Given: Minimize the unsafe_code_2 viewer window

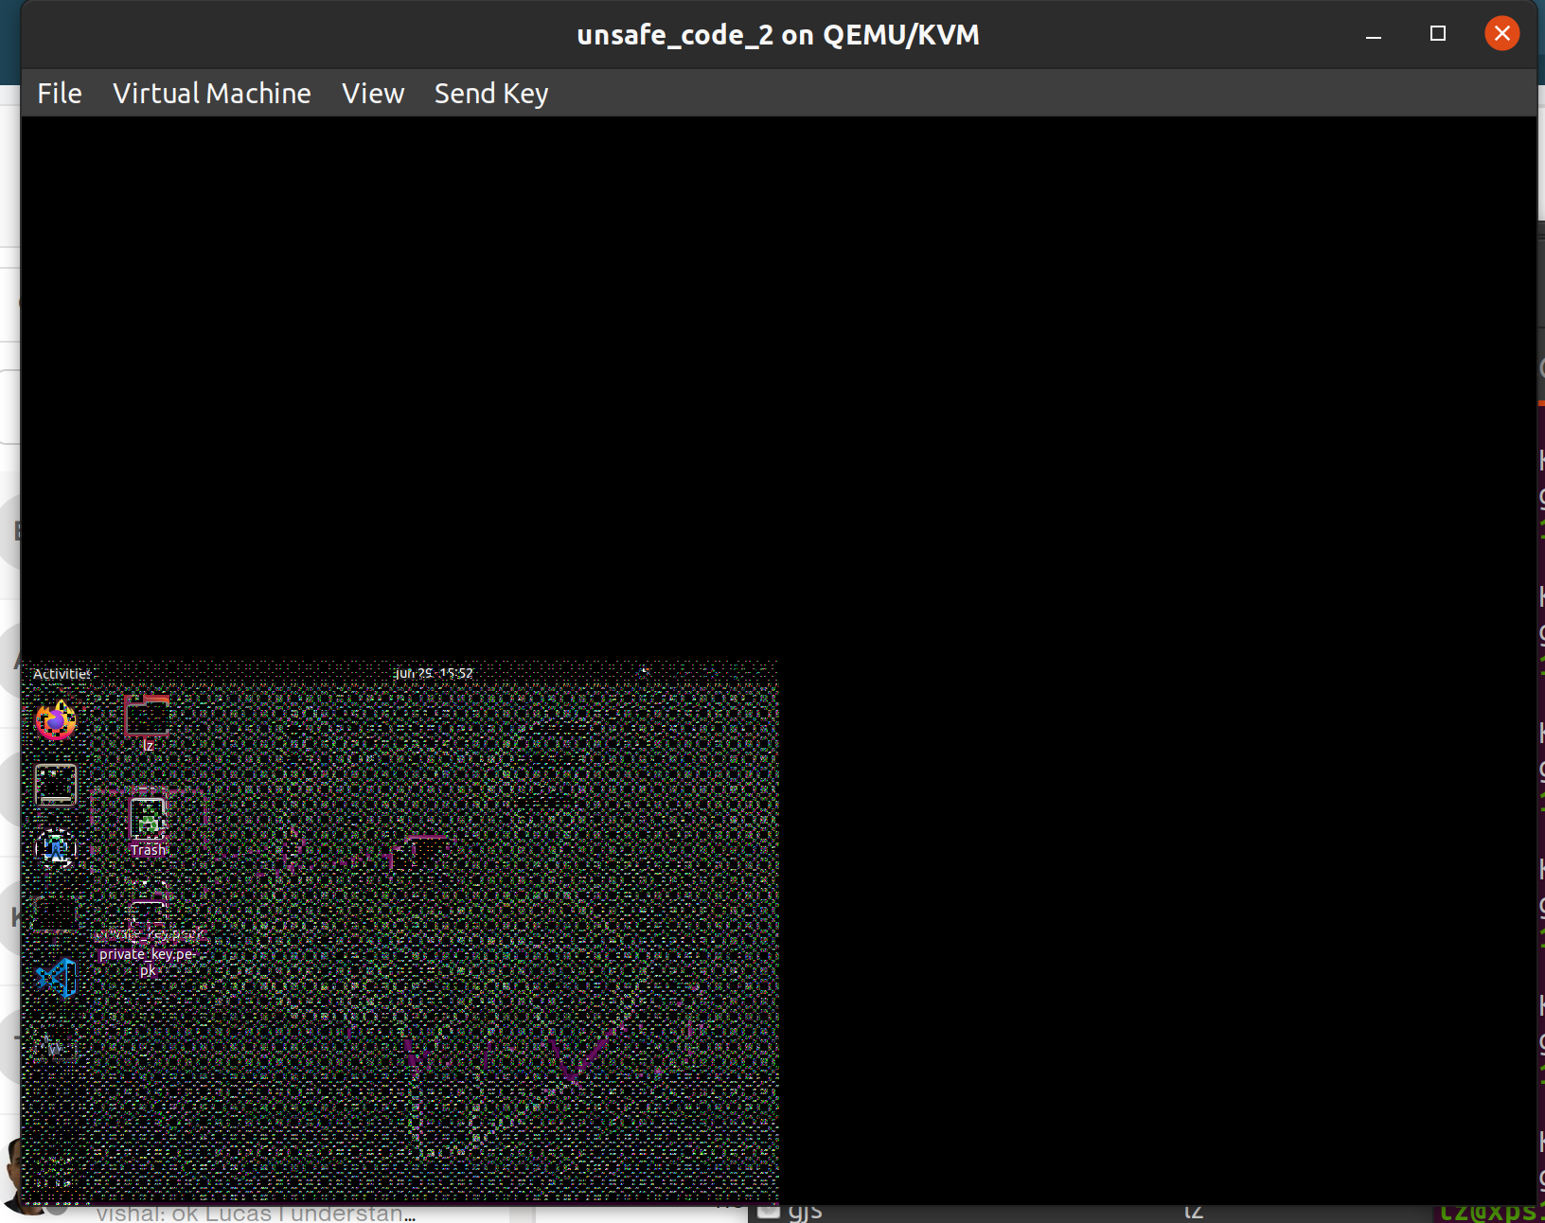Looking at the screenshot, I should (x=1374, y=35).
